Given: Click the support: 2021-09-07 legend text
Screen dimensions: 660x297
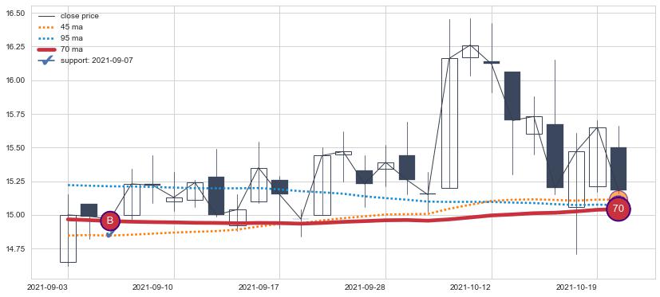Looking at the screenshot, I should pyautogui.click(x=97, y=61).
